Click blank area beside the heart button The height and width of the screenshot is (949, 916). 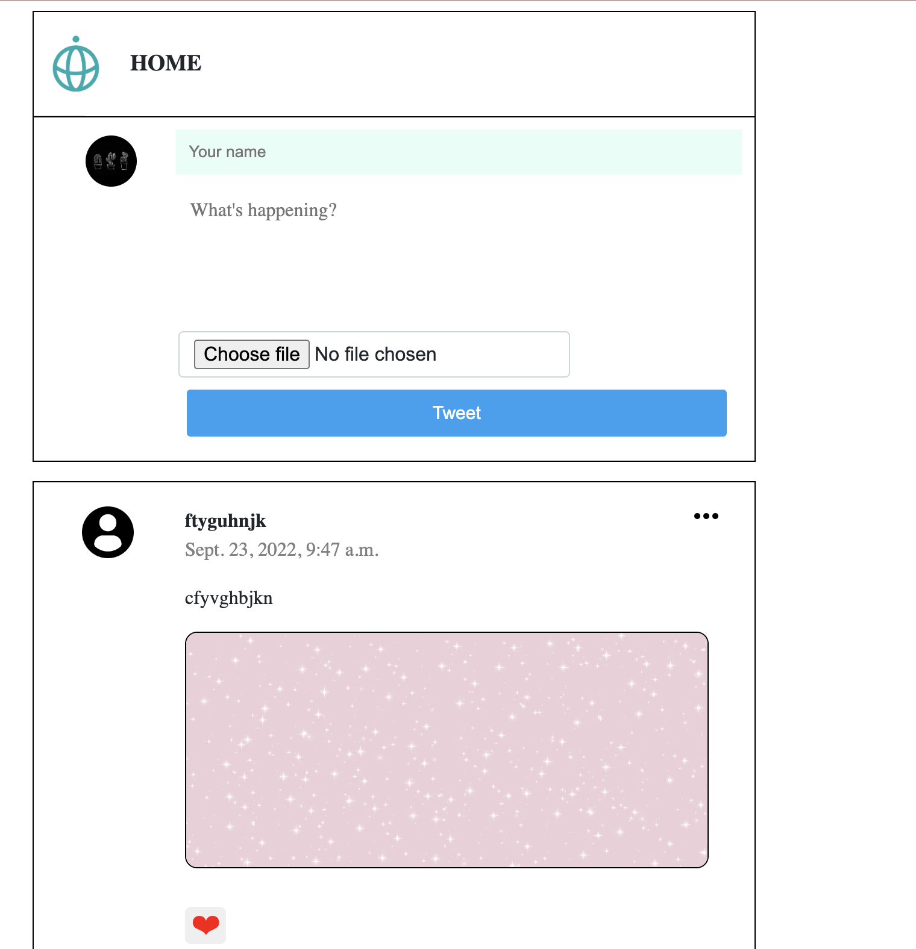point(470,925)
